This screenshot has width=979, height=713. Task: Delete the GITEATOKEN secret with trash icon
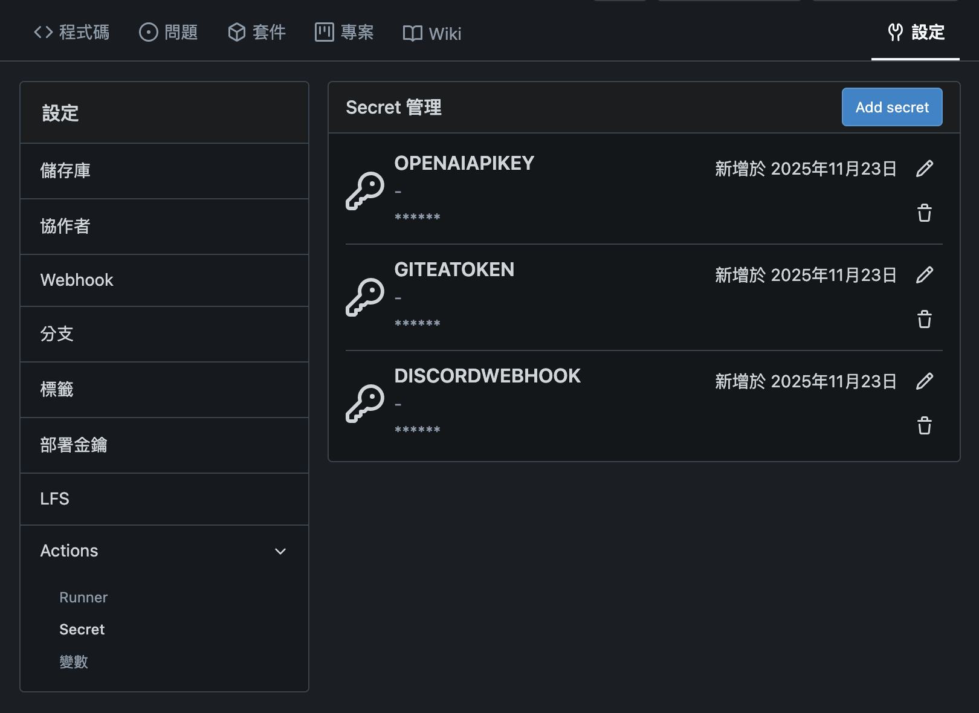point(925,319)
